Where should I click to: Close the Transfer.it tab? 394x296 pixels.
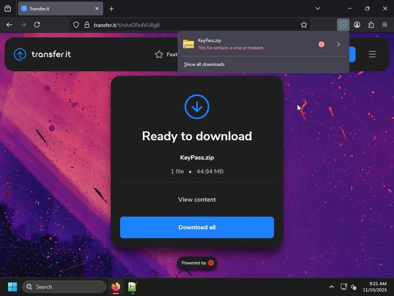(x=97, y=8)
